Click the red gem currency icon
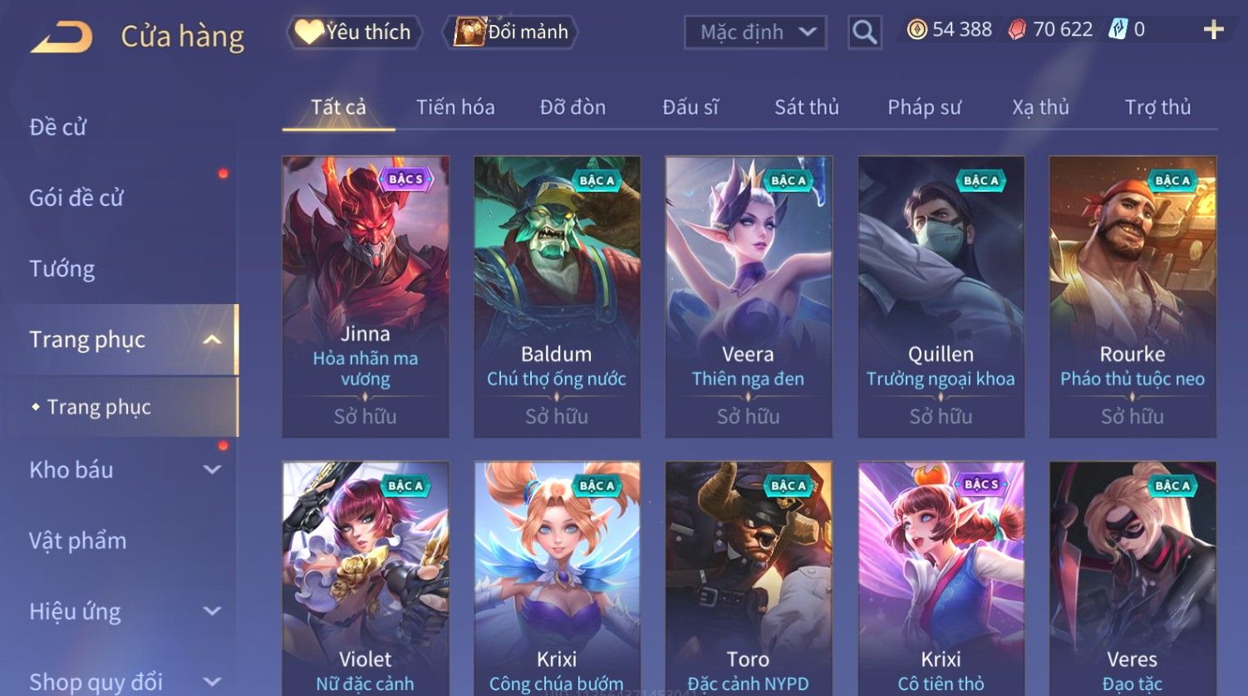Viewport: 1248px width, 696px height. click(x=1017, y=31)
